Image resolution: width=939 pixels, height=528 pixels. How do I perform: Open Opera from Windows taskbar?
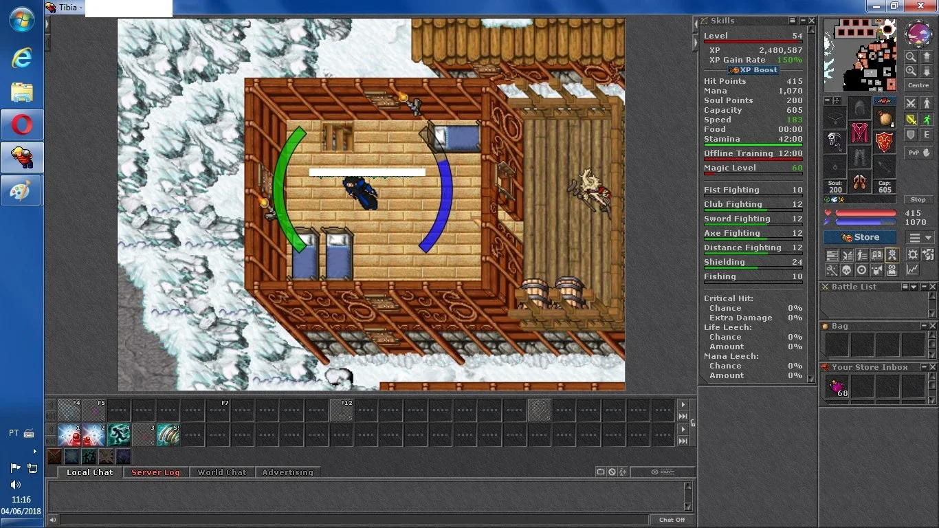[22, 125]
